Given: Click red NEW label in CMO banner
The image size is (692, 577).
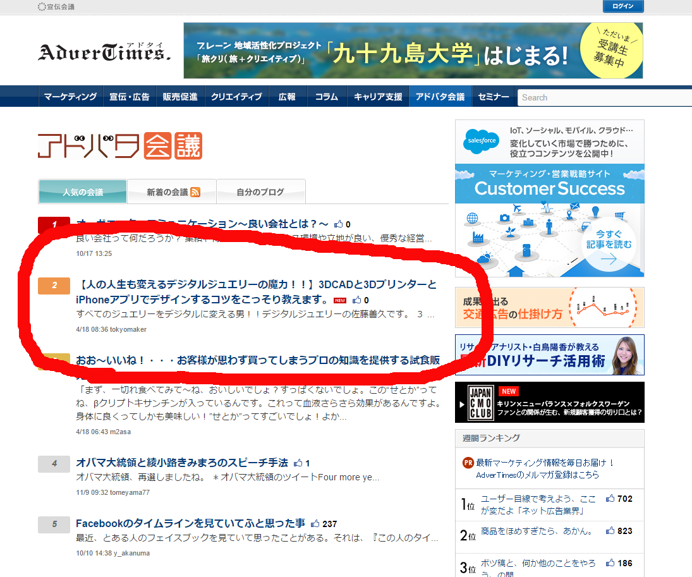Looking at the screenshot, I should (508, 391).
